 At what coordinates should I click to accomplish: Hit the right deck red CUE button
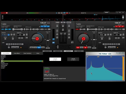coord(78,48)
